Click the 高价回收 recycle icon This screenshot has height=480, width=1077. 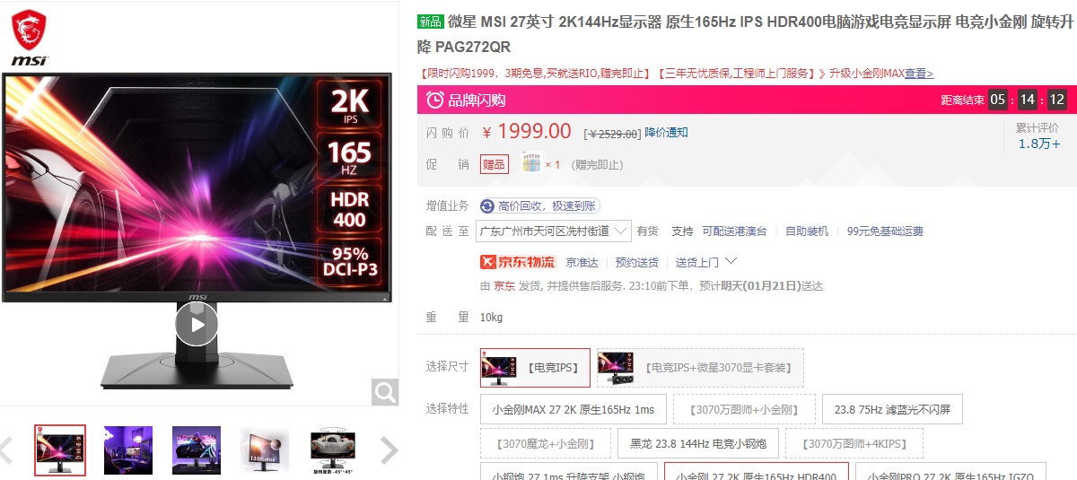[487, 206]
